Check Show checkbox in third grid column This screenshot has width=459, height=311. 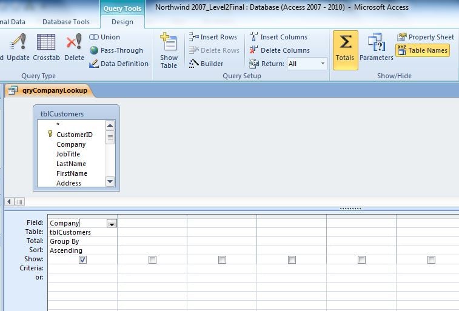pos(222,259)
